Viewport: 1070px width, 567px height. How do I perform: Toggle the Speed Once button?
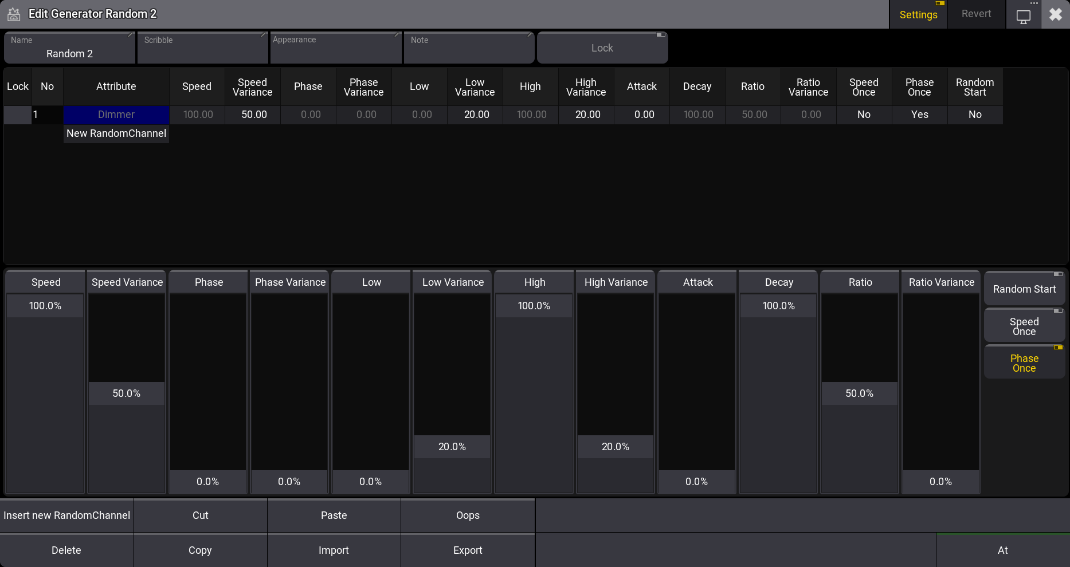point(1024,326)
